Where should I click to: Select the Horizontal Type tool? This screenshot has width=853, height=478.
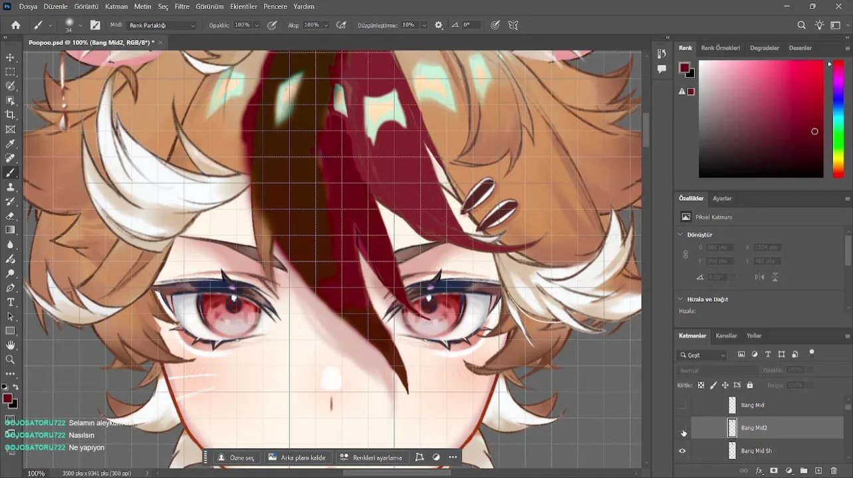point(10,302)
